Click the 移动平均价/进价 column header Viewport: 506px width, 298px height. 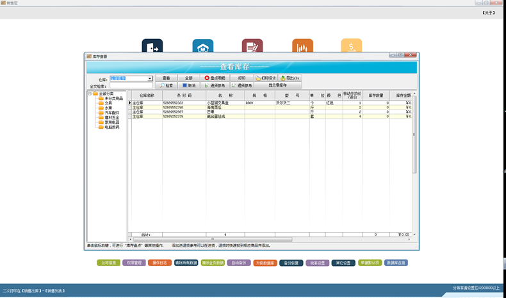click(352, 95)
